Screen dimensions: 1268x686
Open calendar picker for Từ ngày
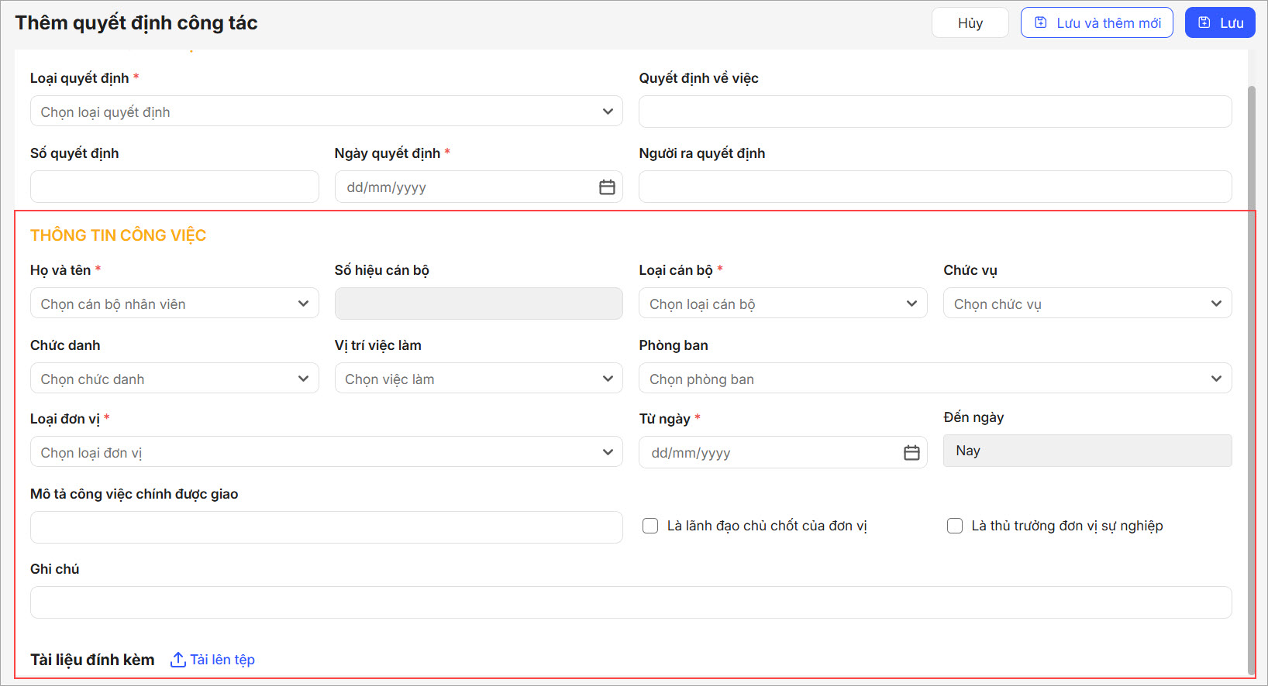911,453
